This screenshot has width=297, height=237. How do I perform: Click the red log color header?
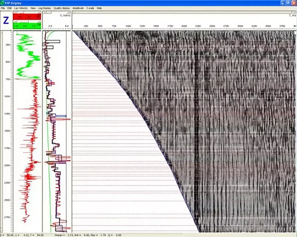pos(27,17)
